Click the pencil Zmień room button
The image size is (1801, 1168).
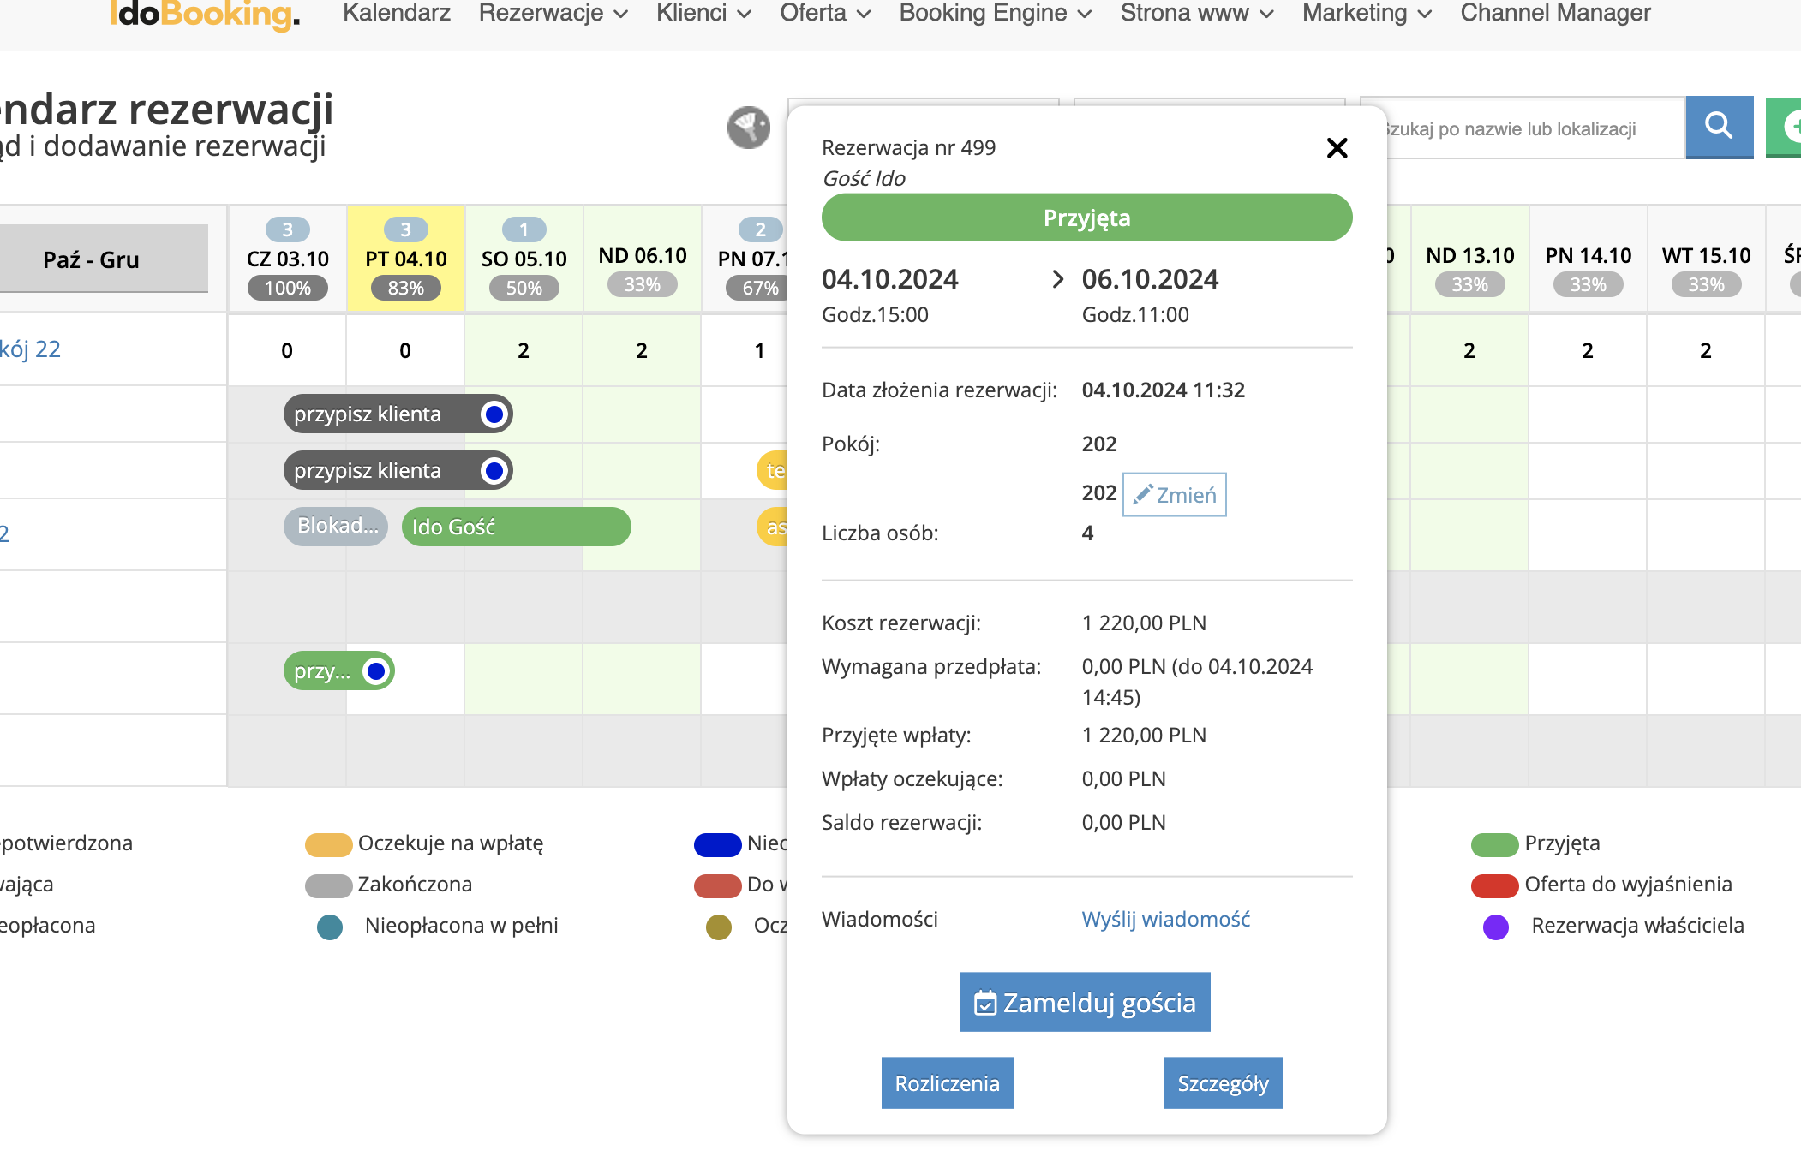pyautogui.click(x=1174, y=494)
